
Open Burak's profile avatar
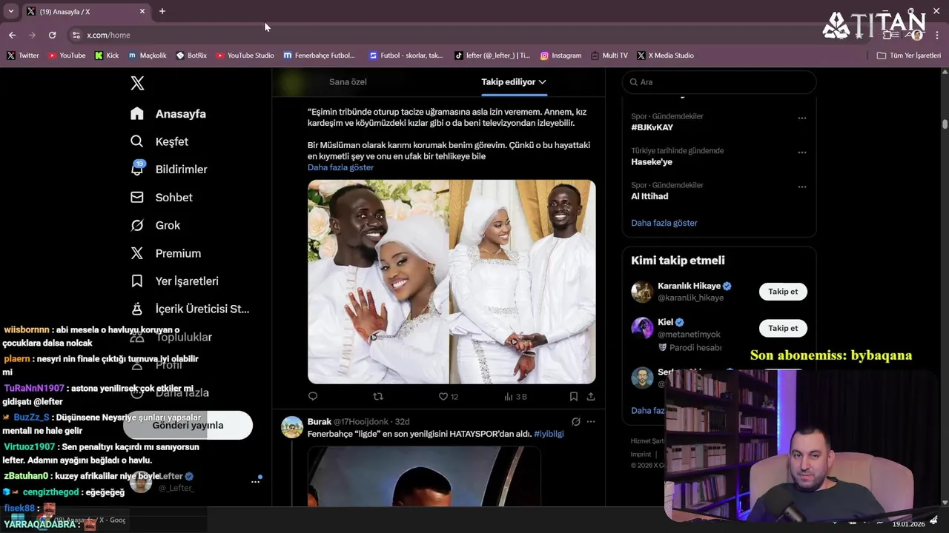pyautogui.click(x=292, y=427)
